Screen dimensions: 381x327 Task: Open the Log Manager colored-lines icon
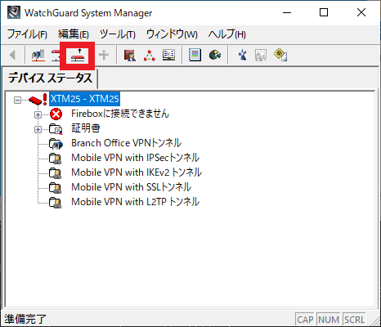pos(195,55)
